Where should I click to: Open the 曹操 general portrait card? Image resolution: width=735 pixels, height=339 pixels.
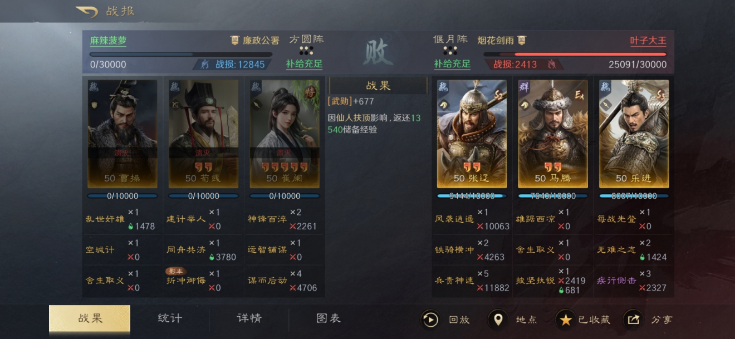tap(122, 134)
